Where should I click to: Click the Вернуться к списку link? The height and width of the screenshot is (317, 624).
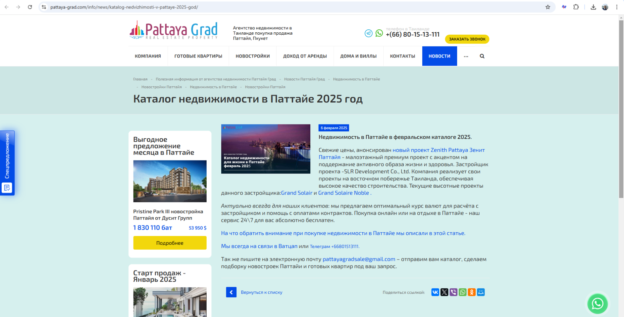pyautogui.click(x=262, y=292)
